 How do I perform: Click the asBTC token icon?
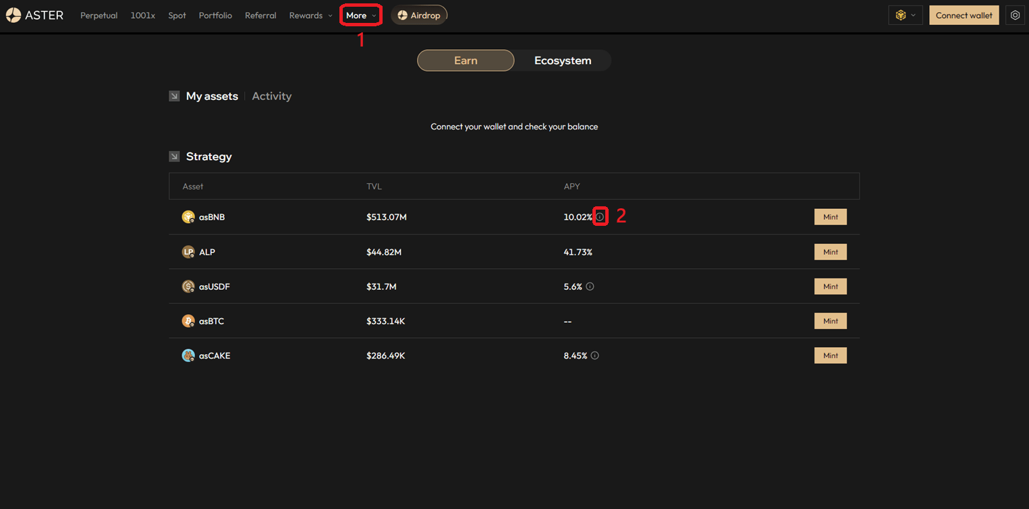[x=188, y=321]
